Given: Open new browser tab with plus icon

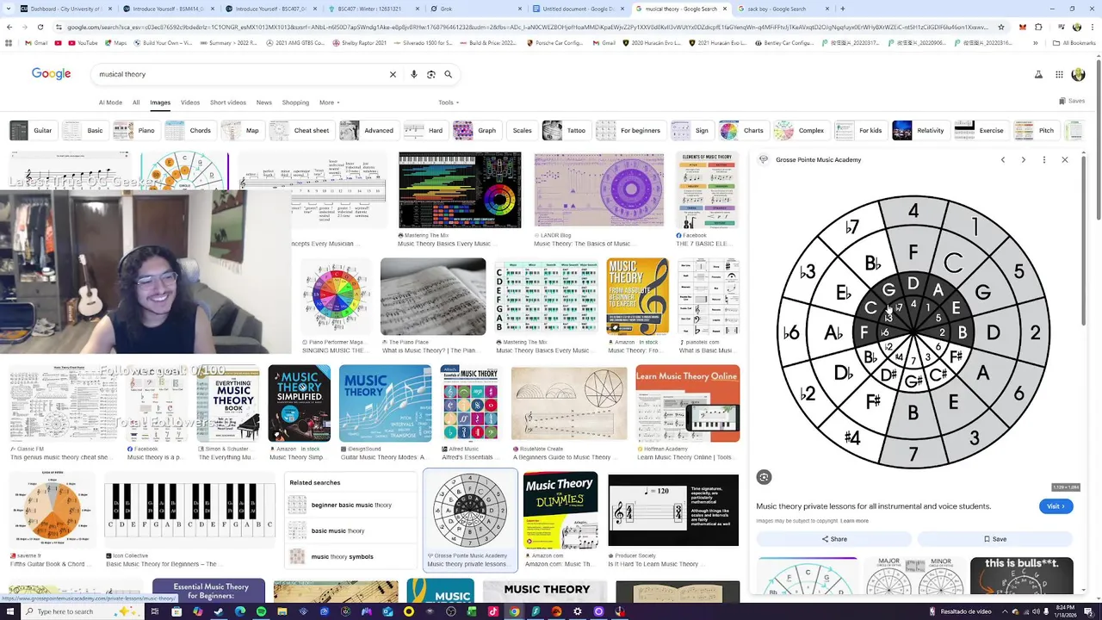Looking at the screenshot, I should (842, 9).
